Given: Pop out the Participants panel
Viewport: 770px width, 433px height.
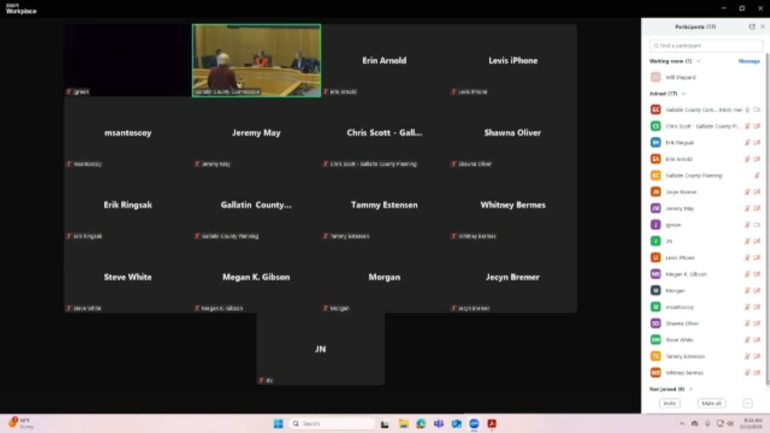Looking at the screenshot, I should tap(752, 27).
